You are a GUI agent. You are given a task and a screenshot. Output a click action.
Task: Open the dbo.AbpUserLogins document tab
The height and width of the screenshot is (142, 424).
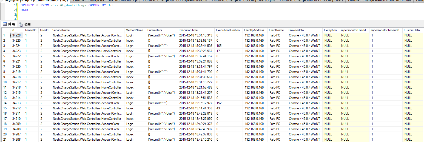pyautogui.click(x=243, y=1)
